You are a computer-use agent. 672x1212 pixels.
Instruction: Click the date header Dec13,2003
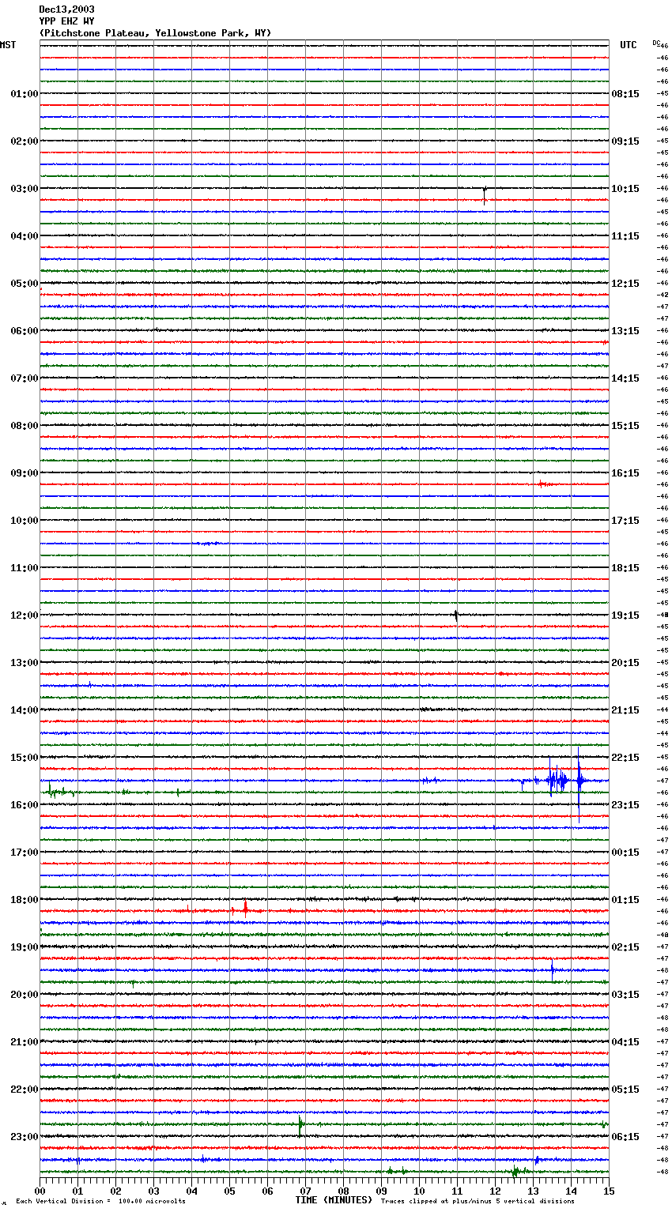point(66,9)
